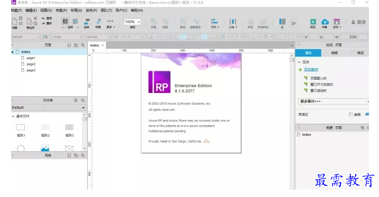Open the Arrange menu

[76, 11]
